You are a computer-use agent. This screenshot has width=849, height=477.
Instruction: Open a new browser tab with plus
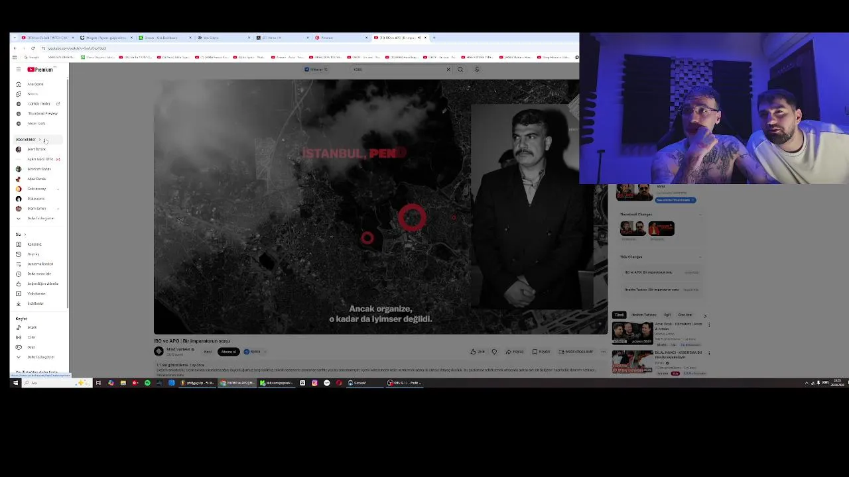tap(434, 38)
